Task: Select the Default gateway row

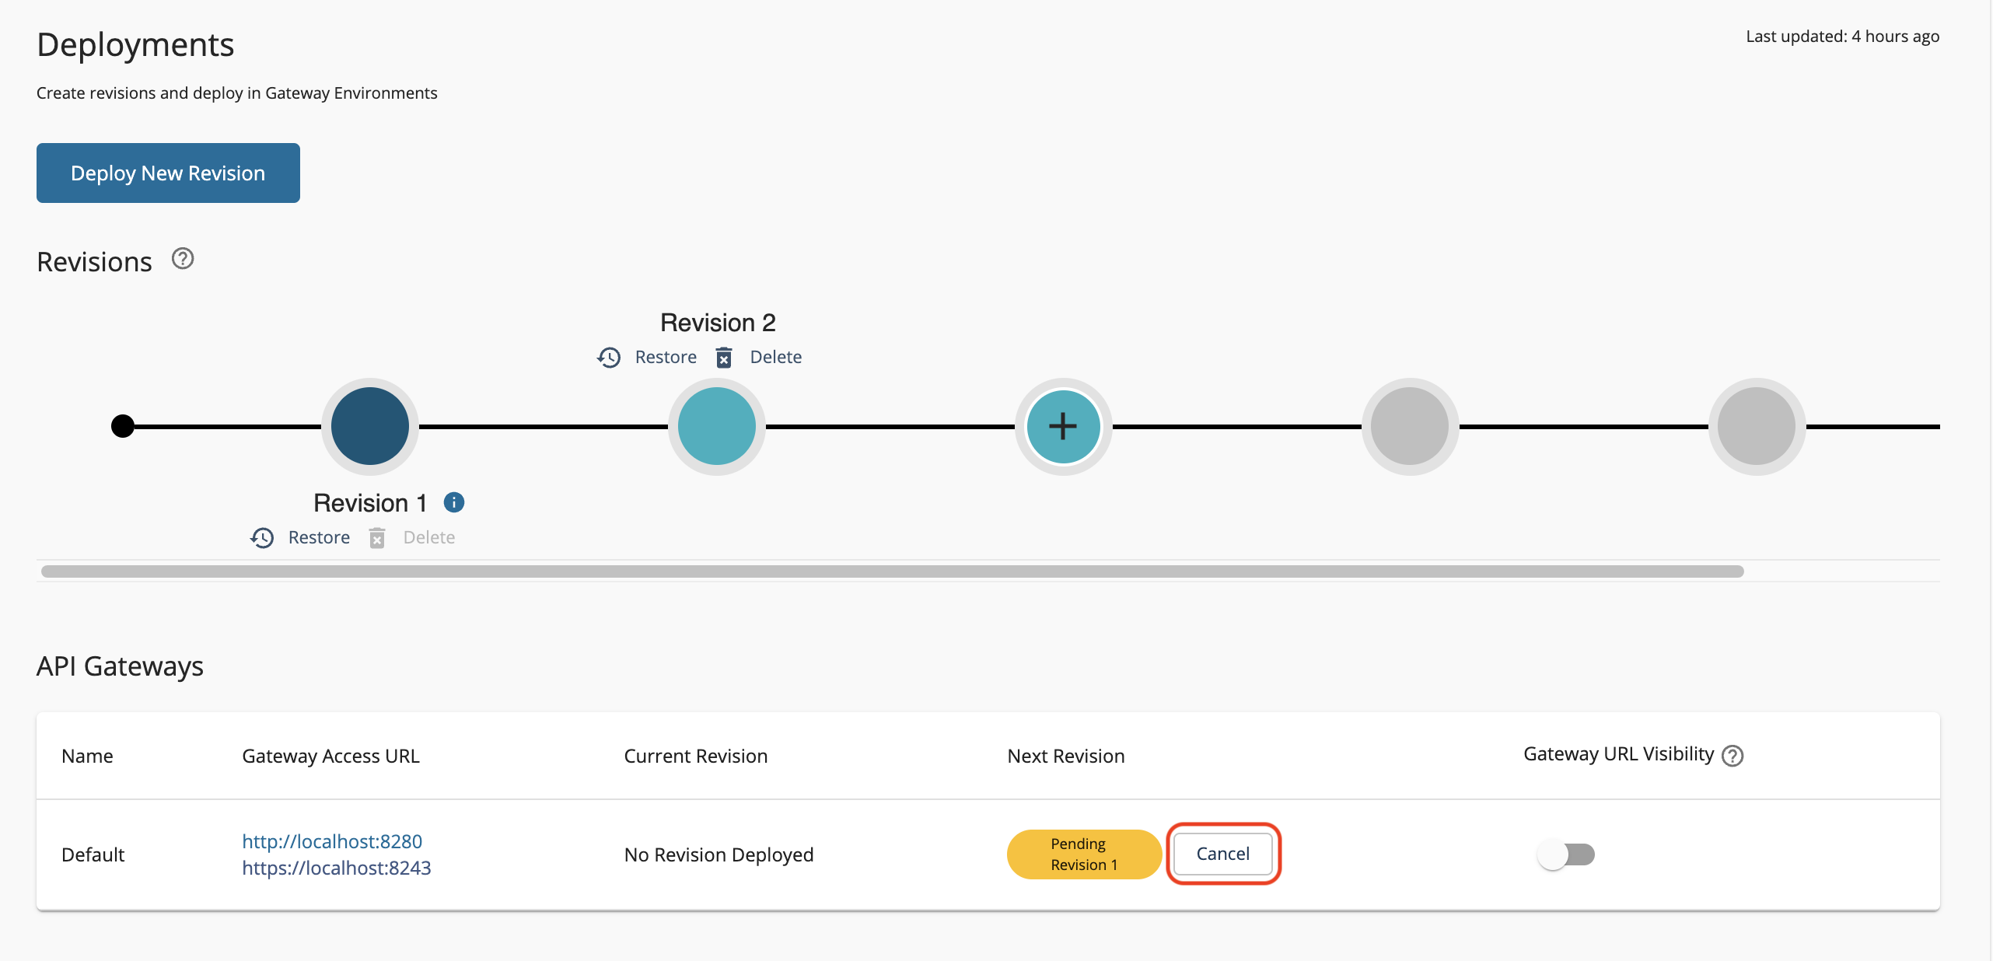Action: pyautogui.click(x=93, y=854)
